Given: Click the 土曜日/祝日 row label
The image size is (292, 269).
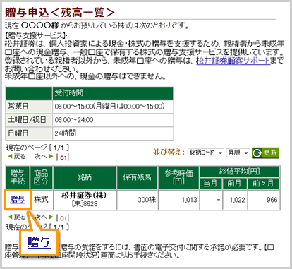Looking at the screenshot, I should (x=29, y=120).
